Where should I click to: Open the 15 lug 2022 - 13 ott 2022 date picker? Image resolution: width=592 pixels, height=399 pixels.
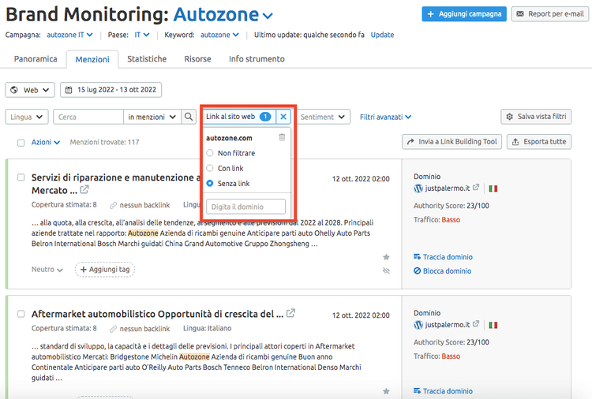111,90
